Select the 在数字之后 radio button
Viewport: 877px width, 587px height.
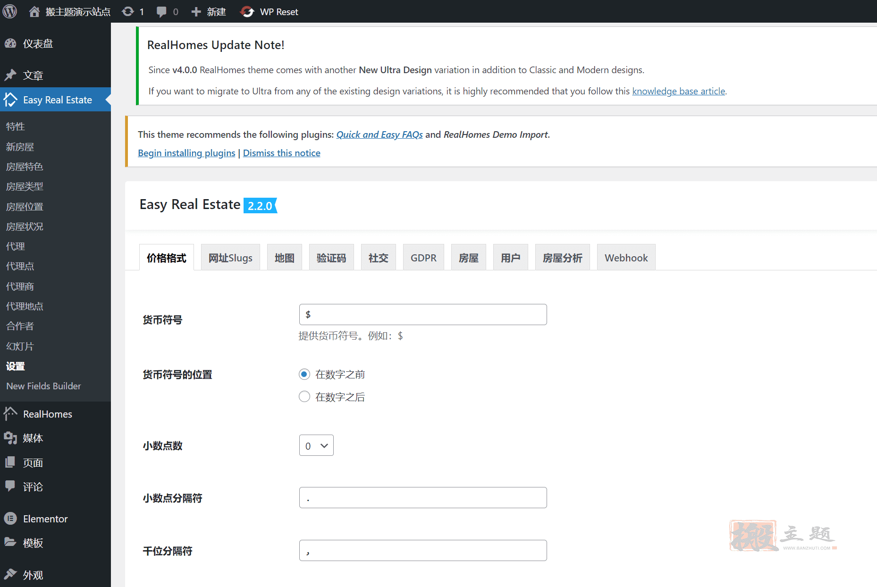(304, 396)
